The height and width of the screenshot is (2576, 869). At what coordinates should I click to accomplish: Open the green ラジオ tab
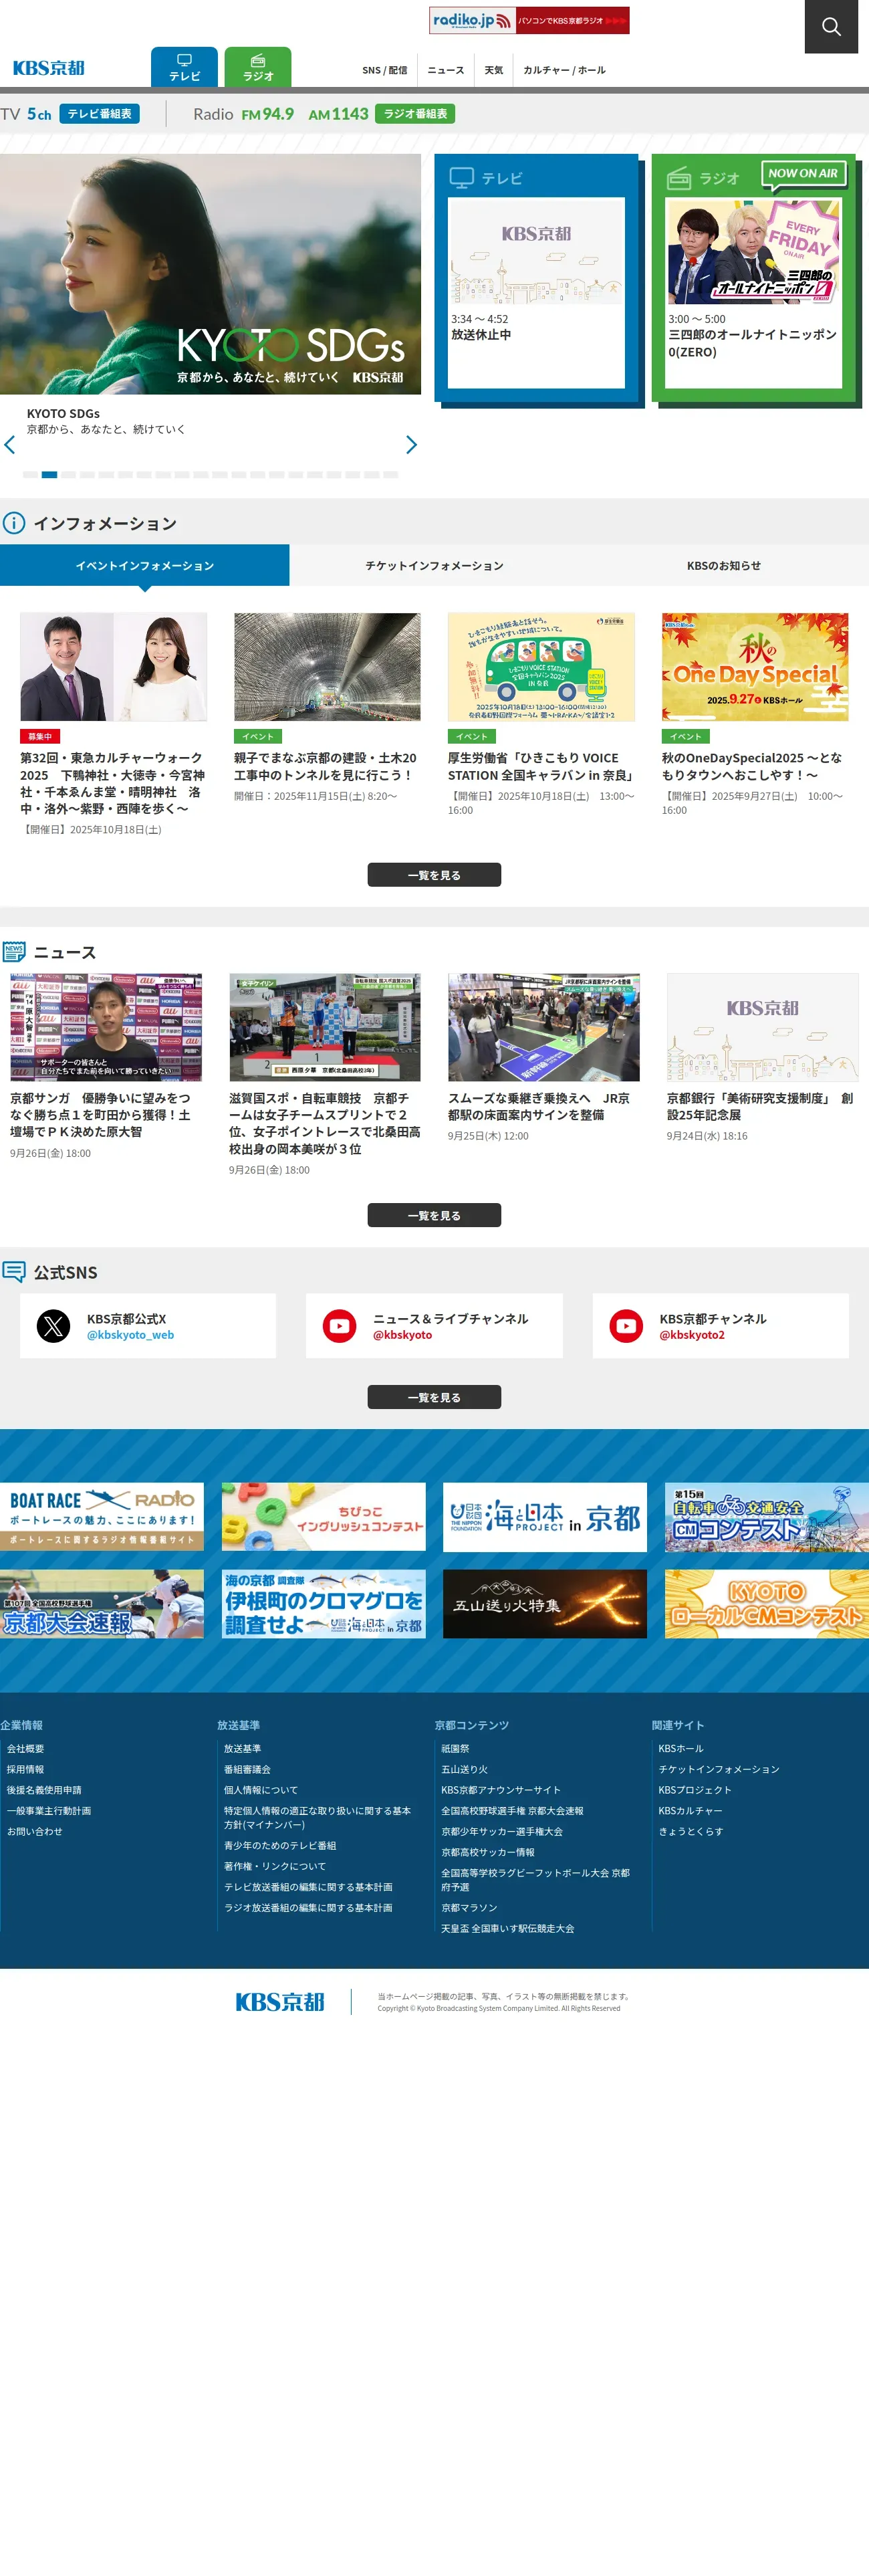click(x=258, y=67)
